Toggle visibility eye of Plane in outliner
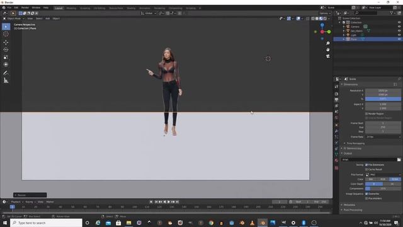403x227 pixels. [399, 39]
